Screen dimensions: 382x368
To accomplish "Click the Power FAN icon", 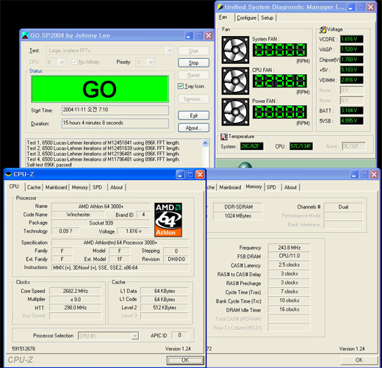I will tap(235, 112).
